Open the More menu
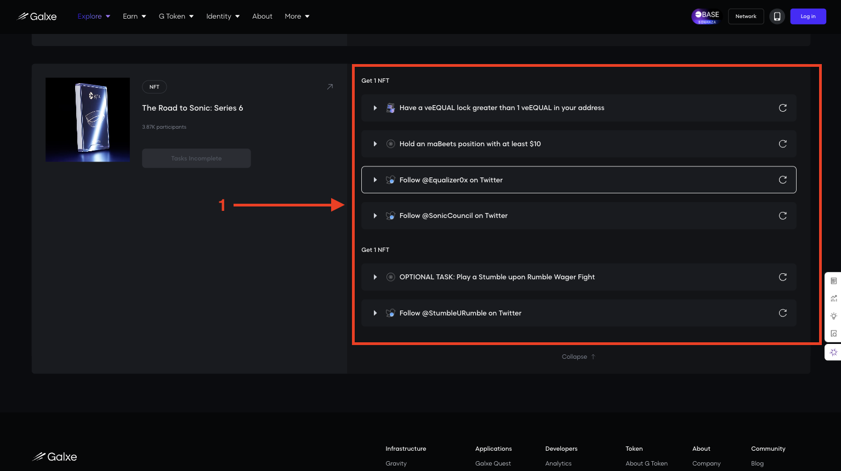The image size is (841, 471). pyautogui.click(x=297, y=16)
